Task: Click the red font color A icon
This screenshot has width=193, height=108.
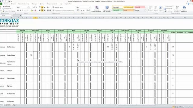Action: coord(36,10)
